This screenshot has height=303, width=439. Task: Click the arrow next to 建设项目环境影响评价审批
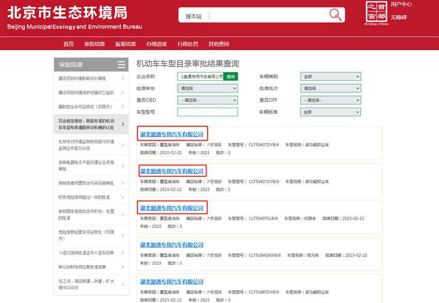(122, 79)
